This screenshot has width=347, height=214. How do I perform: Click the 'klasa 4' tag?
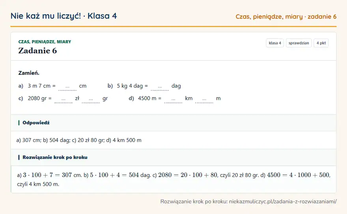275,43
